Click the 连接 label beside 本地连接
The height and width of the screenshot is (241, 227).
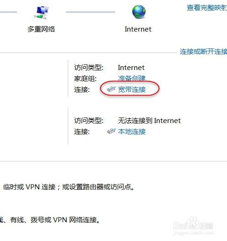pyautogui.click(x=82, y=132)
